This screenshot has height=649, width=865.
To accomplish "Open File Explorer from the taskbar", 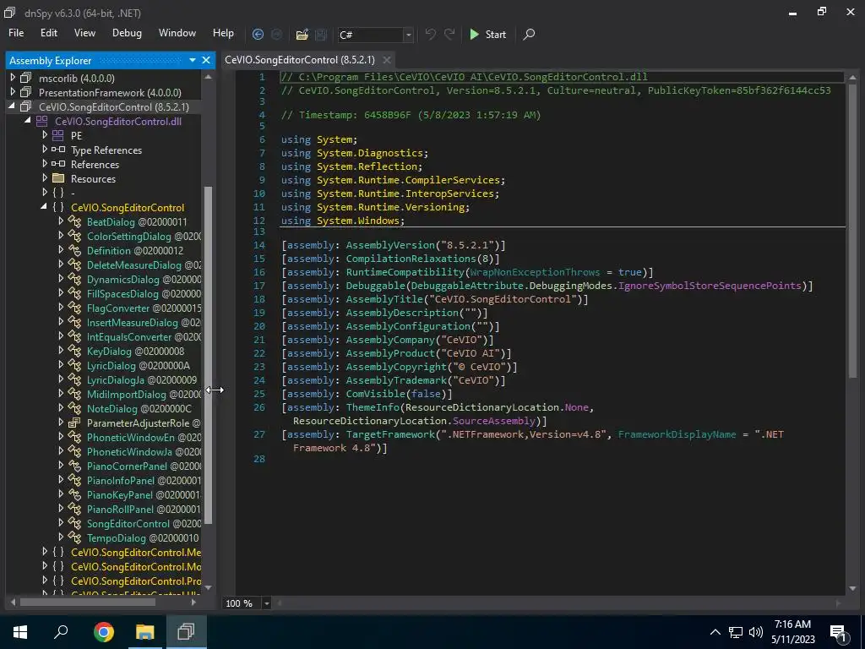I will (x=144, y=632).
